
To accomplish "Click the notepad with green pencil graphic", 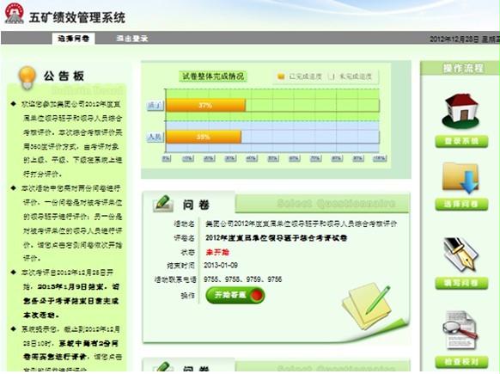I will tap(368, 305).
